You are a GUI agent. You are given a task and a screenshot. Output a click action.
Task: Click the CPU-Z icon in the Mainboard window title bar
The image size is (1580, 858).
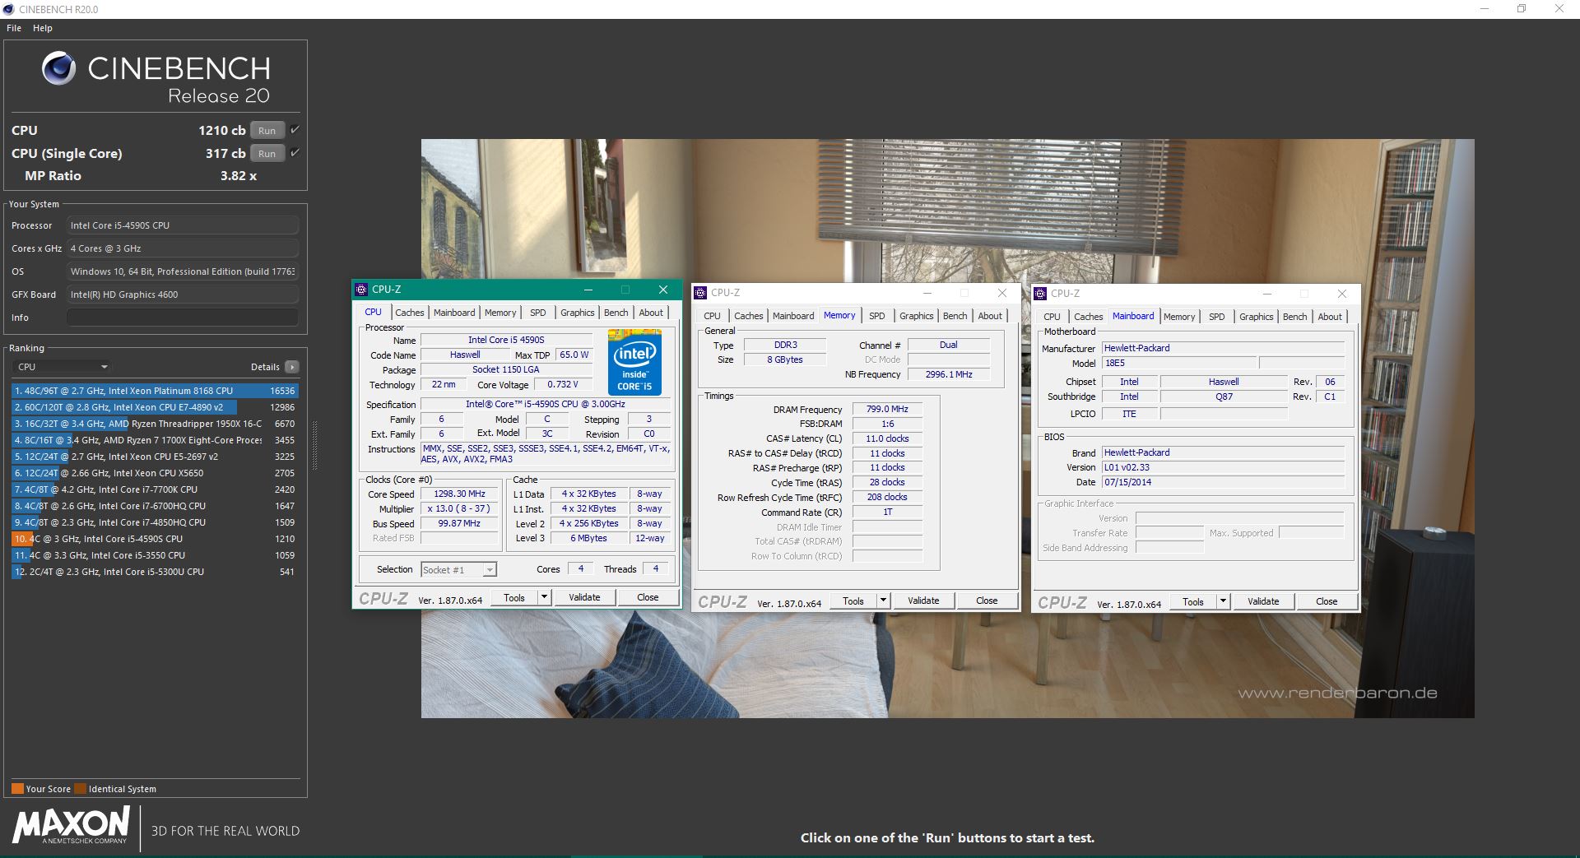[x=1040, y=294]
